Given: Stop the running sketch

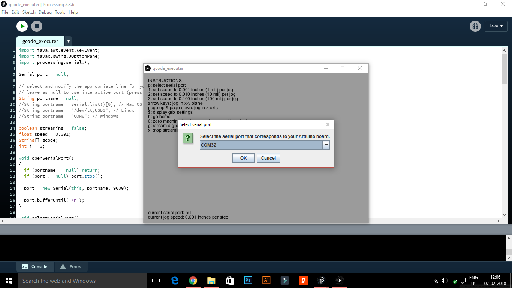Looking at the screenshot, I should coord(36,26).
